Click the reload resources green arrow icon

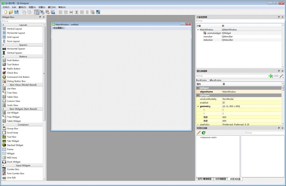[204, 133]
